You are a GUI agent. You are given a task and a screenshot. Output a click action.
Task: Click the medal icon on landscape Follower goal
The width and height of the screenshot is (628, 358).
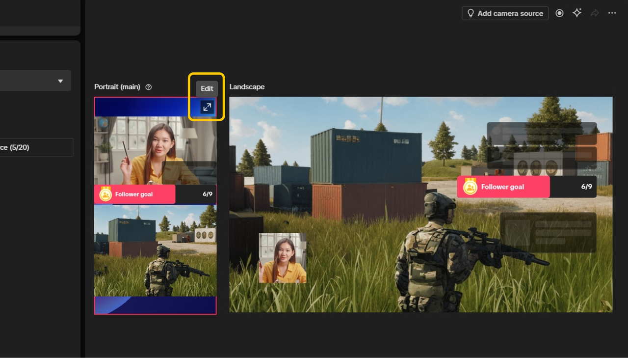(470, 187)
